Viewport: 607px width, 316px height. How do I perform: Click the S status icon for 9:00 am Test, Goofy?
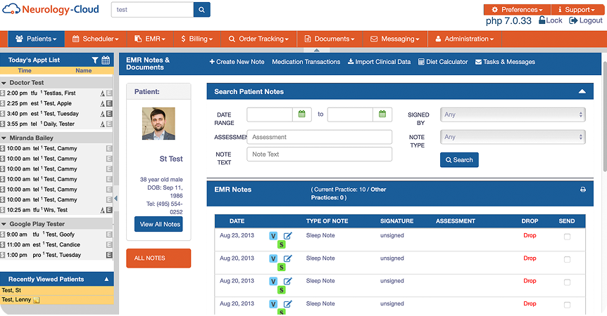(3, 235)
